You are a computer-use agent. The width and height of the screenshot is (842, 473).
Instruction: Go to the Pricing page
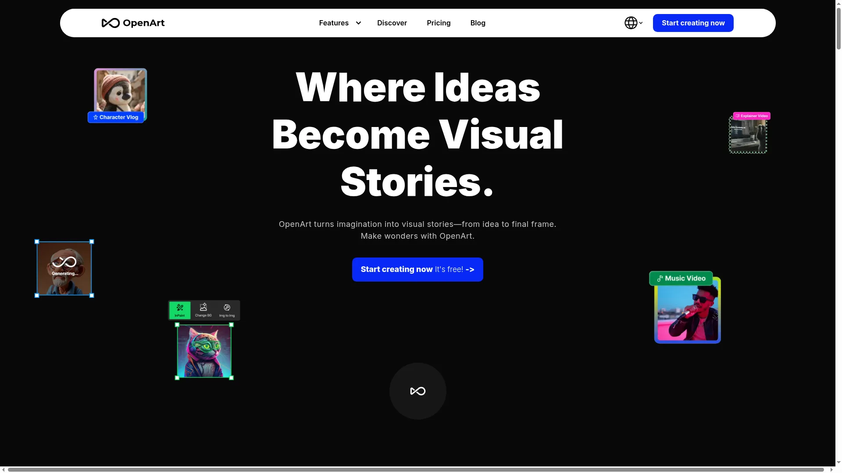point(439,23)
